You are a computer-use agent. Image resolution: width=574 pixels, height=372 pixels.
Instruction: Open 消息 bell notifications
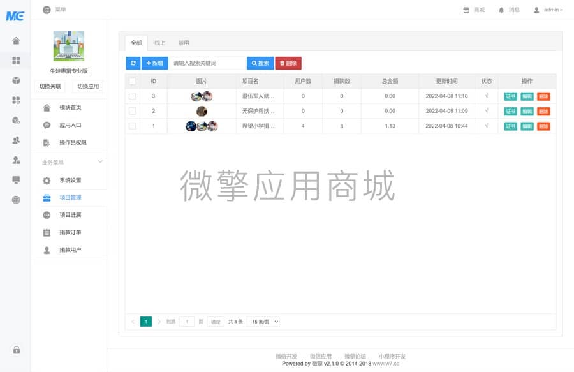click(x=501, y=10)
